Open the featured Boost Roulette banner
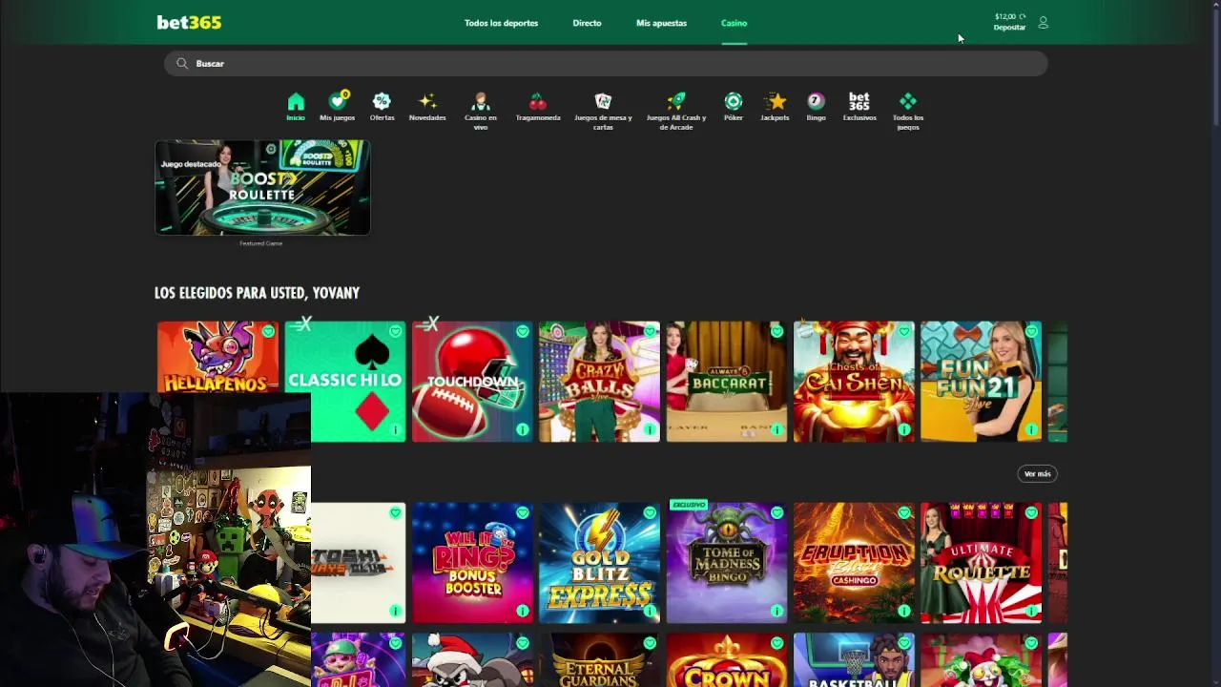The image size is (1221, 687). pos(262,188)
